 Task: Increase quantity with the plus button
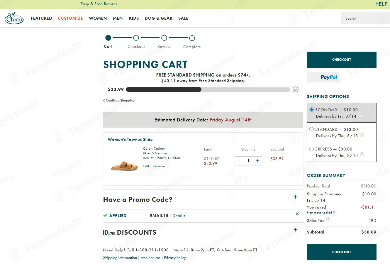coord(258,161)
